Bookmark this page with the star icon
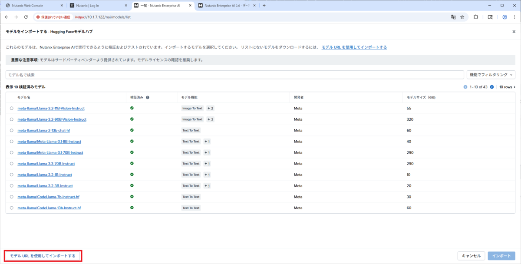The width and height of the screenshot is (521, 264). point(462,17)
